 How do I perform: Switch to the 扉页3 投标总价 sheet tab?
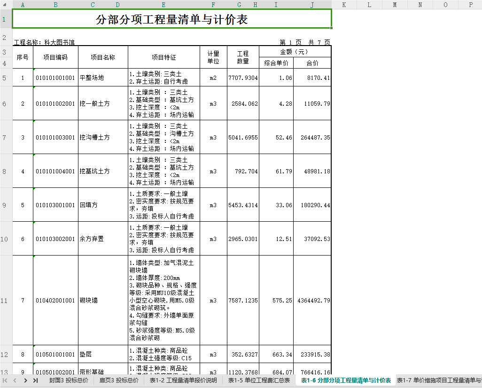click(x=119, y=380)
